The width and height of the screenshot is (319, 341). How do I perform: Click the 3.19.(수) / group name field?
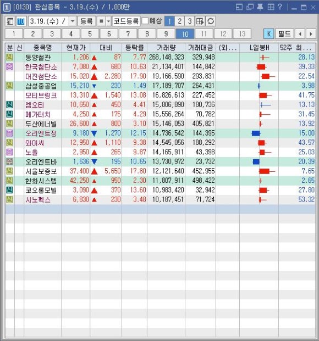[x=48, y=21]
